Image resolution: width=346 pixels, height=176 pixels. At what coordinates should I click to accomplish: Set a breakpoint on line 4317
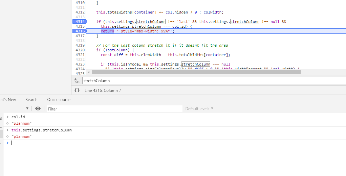coord(80,36)
